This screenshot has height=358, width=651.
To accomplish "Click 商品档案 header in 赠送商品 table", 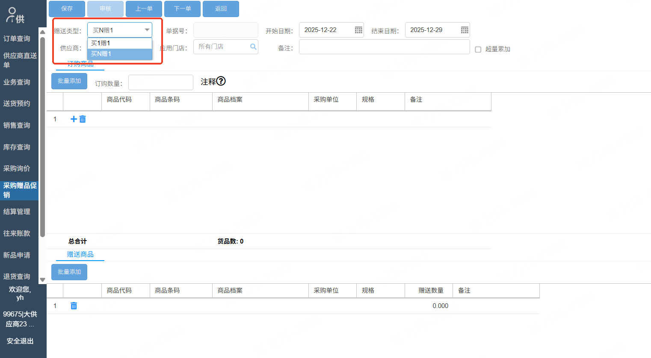I will 260,291.
